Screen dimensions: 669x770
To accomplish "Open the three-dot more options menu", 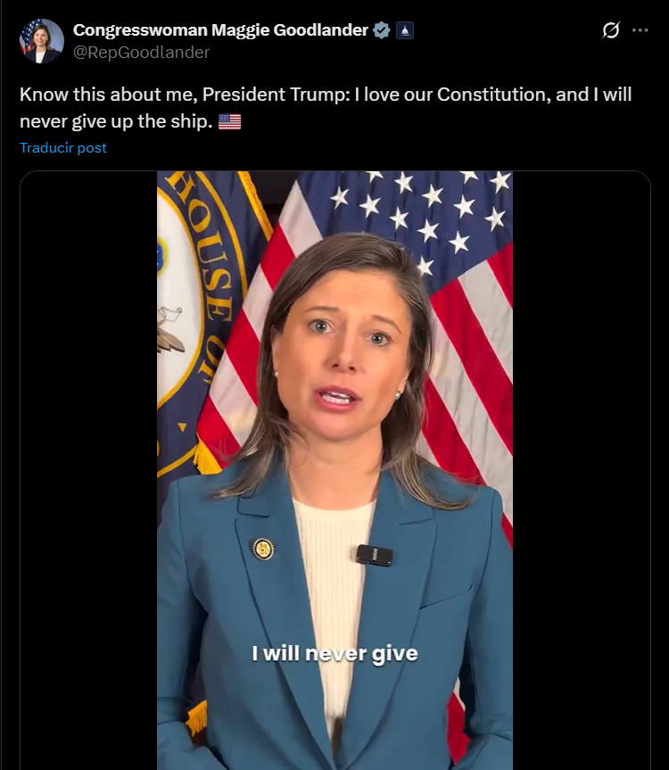I will click(x=640, y=30).
